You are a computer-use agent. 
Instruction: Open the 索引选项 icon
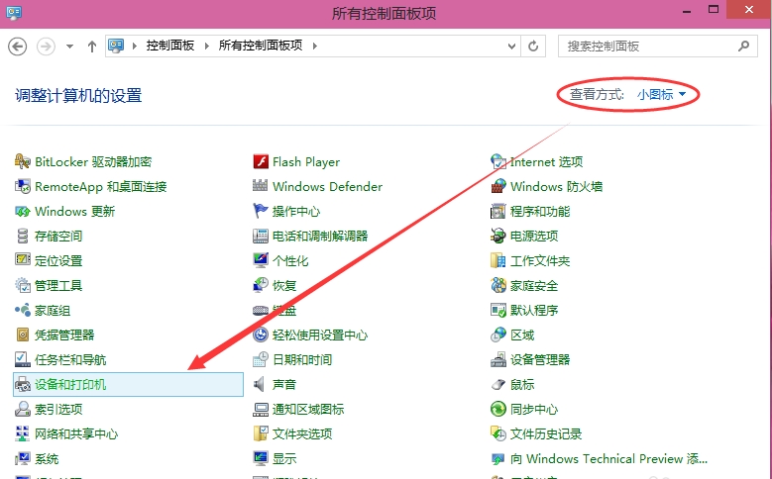pyautogui.click(x=23, y=409)
